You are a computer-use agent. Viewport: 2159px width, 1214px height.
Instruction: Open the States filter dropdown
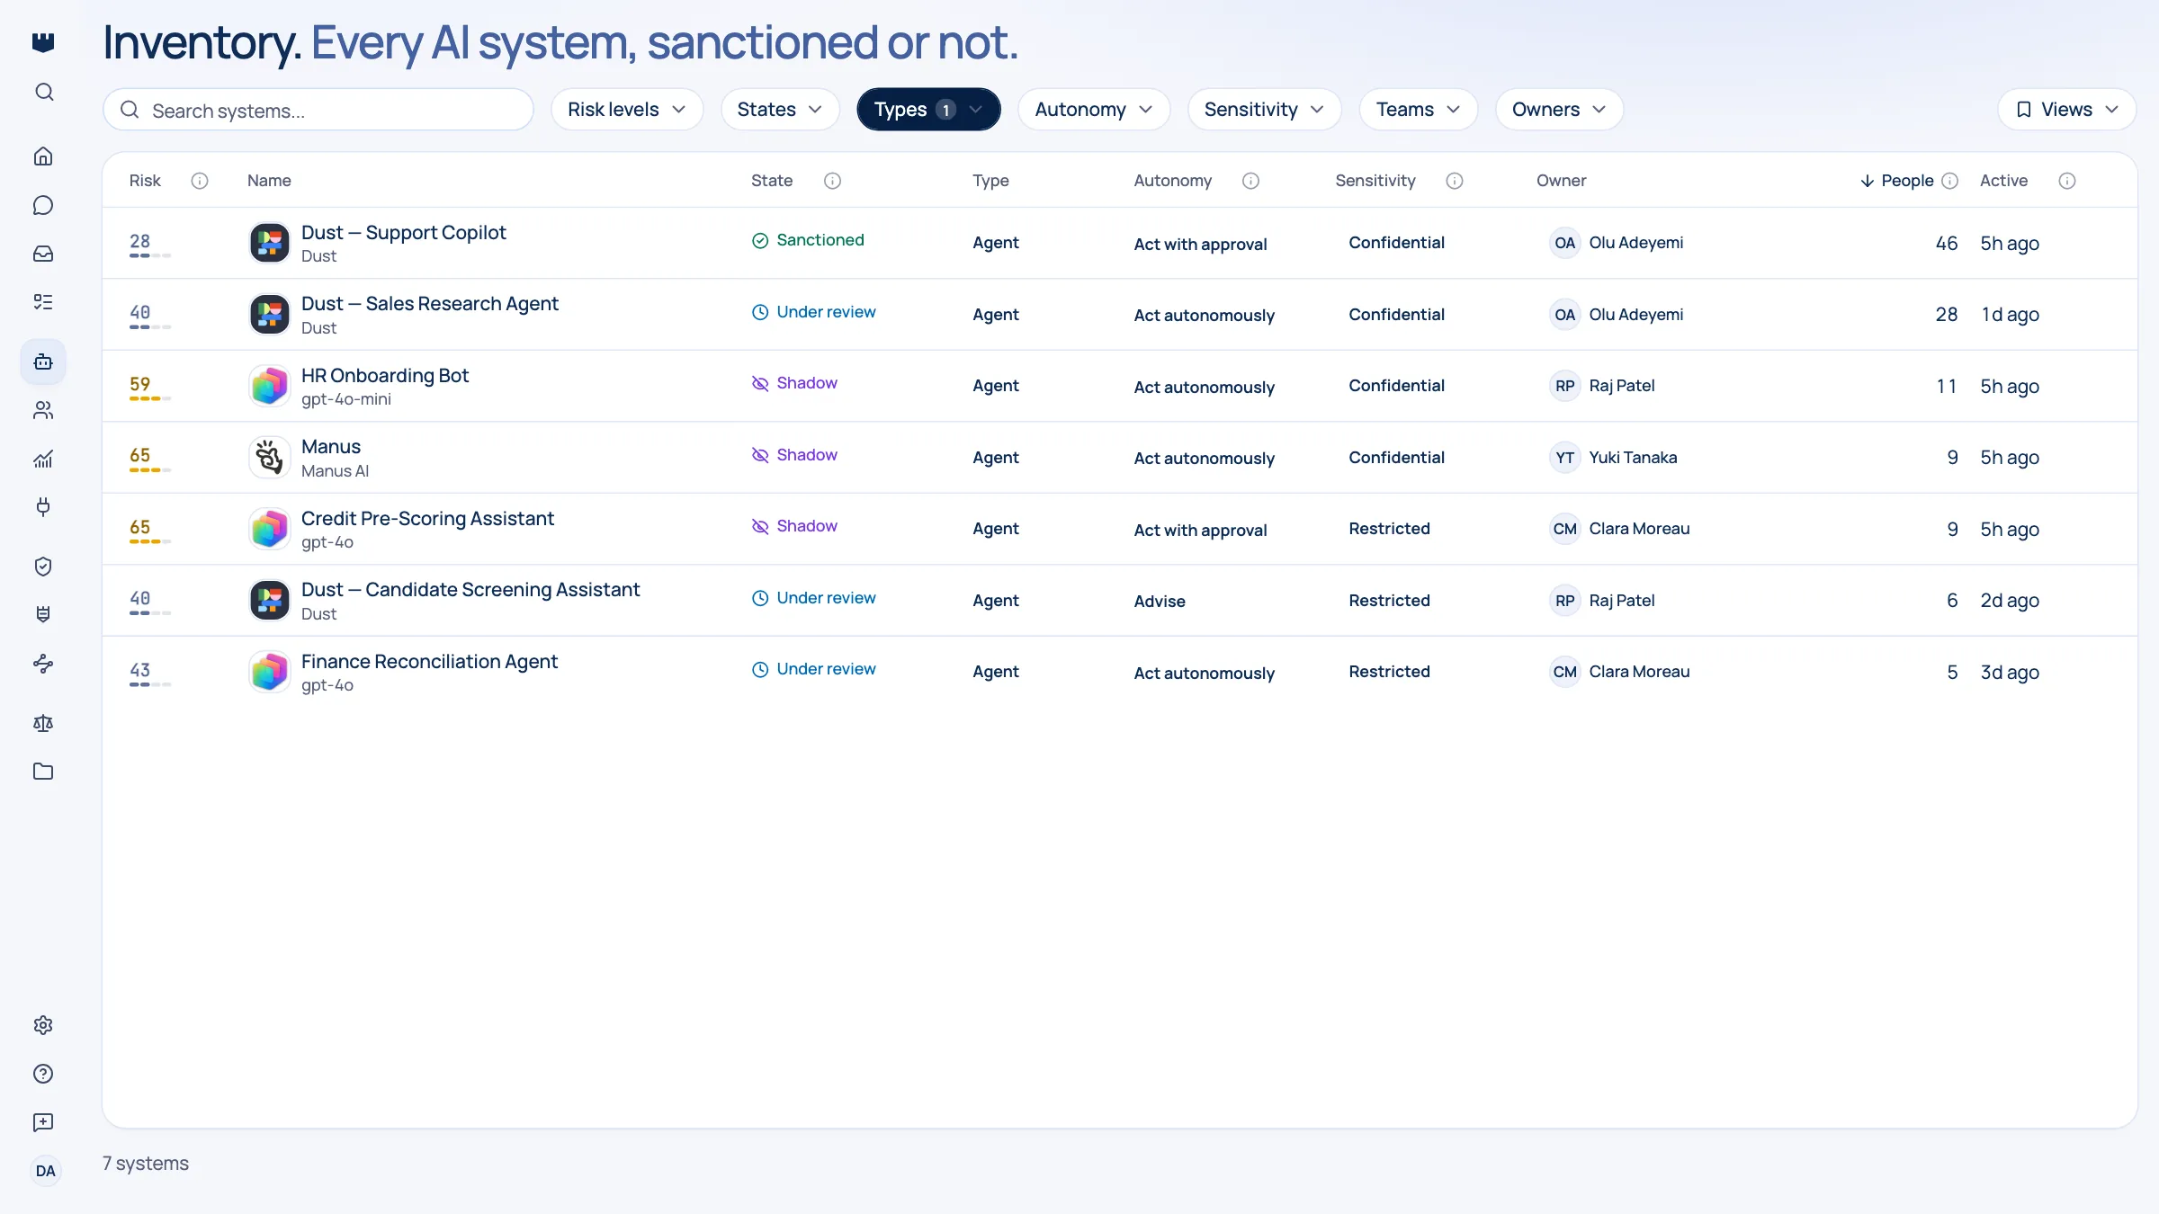pos(780,110)
